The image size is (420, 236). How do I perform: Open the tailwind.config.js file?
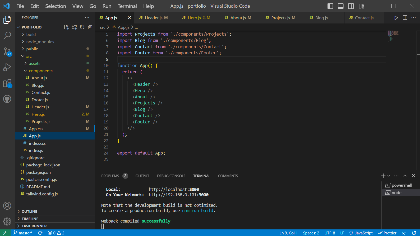(55, 194)
